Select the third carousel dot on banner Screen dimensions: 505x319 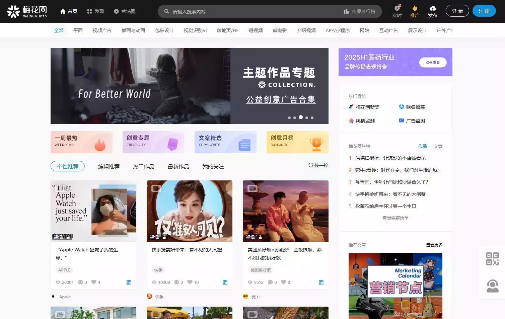[x=301, y=117]
